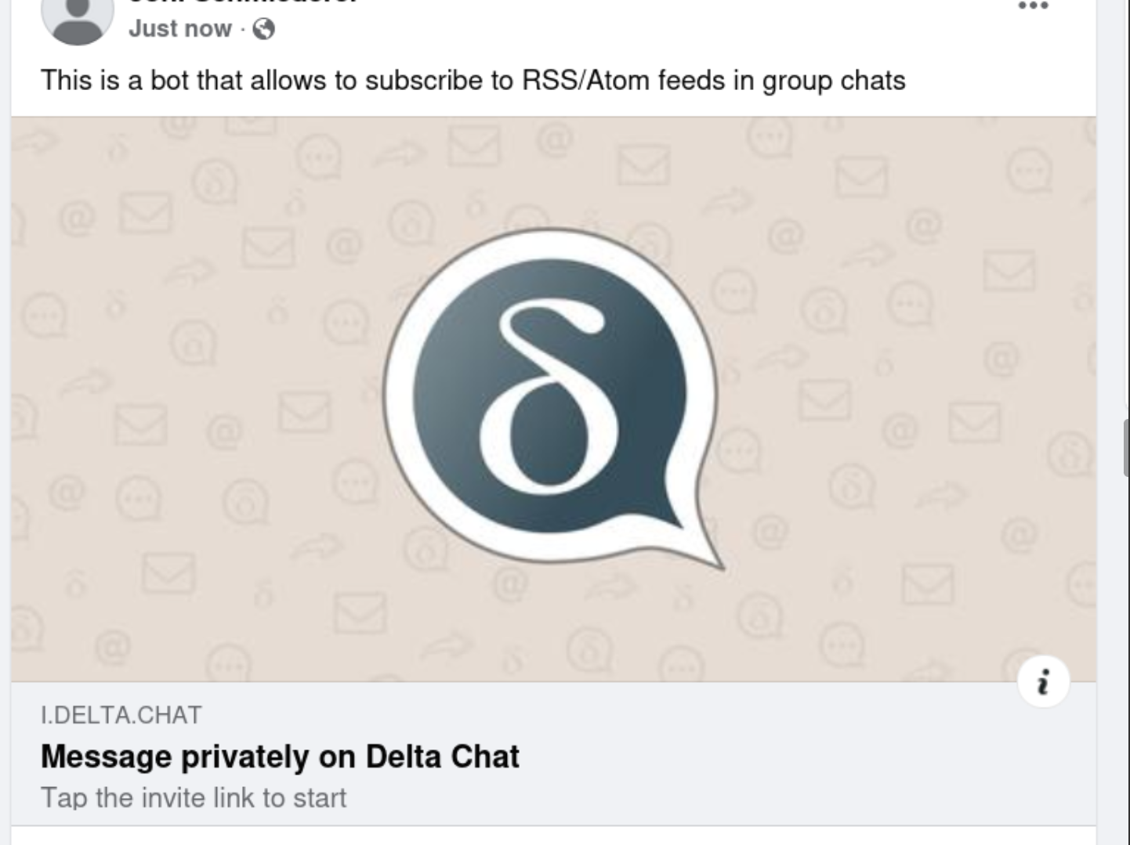Viewport: 1130px width, 845px height.
Task: Click the word "bot" in post text
Action: click(170, 80)
